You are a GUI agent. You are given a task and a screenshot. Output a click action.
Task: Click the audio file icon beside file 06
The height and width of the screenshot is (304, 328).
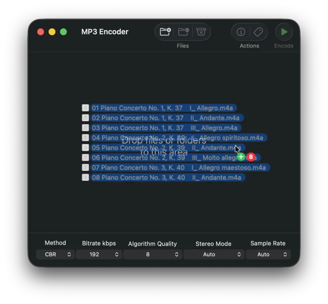pyautogui.click(x=85, y=157)
